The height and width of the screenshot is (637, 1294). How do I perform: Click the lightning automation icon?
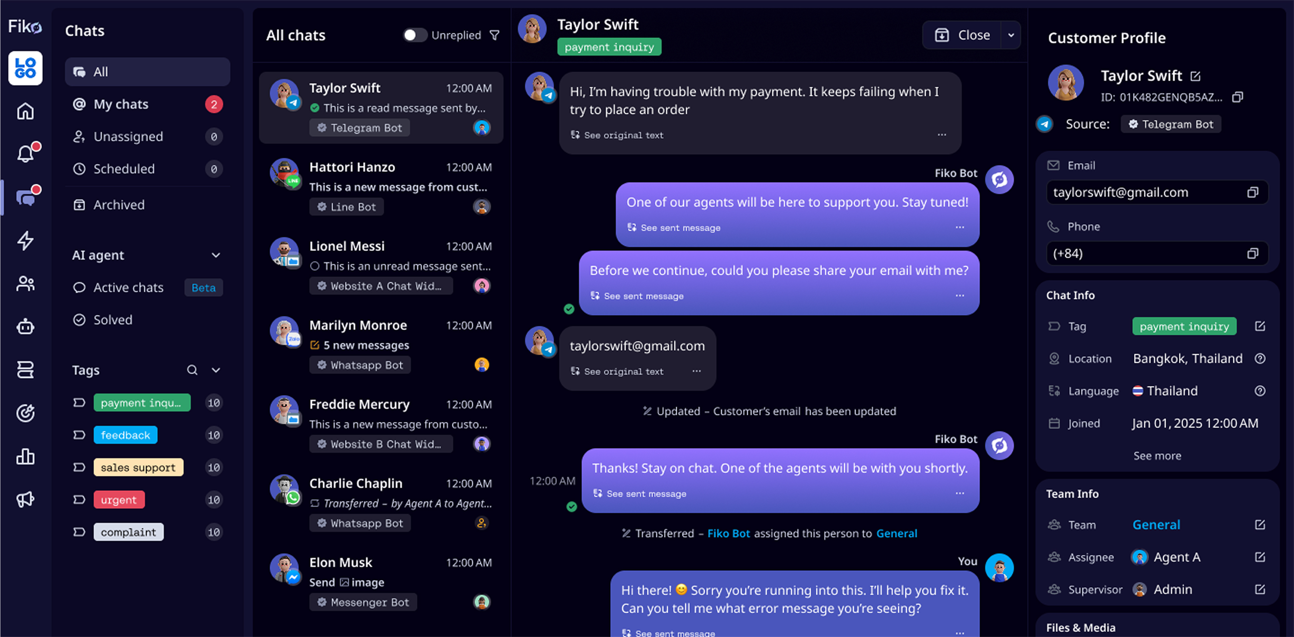tap(25, 241)
